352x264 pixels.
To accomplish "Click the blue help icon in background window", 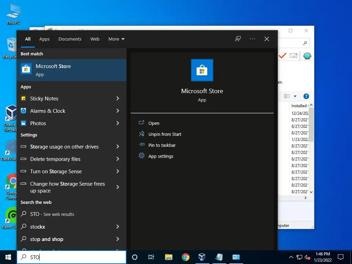I will [306, 96].
